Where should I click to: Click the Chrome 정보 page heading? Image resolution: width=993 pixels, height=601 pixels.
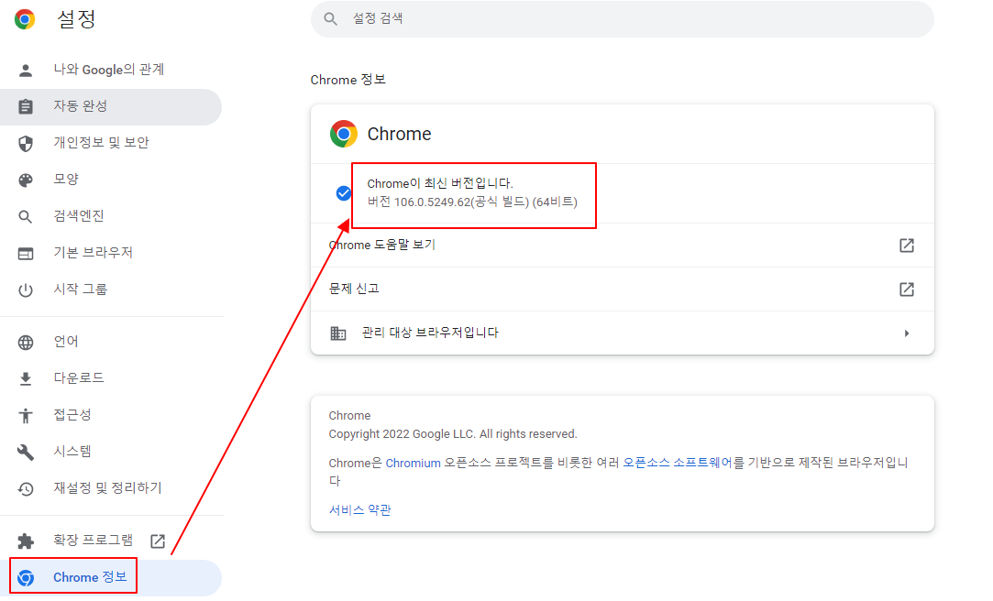pyautogui.click(x=348, y=80)
